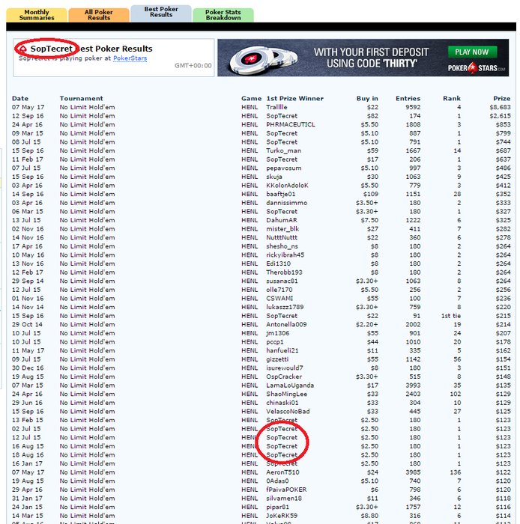Click the Rank column header
The width and height of the screenshot is (520, 524).
(x=452, y=98)
